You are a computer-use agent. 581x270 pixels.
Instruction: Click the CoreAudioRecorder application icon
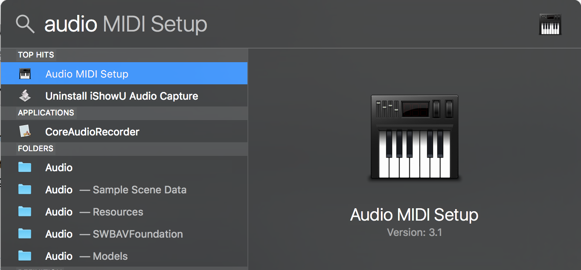25,132
